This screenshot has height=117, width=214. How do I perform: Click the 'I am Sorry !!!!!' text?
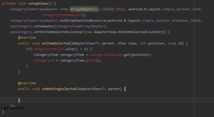[x=13, y=108]
